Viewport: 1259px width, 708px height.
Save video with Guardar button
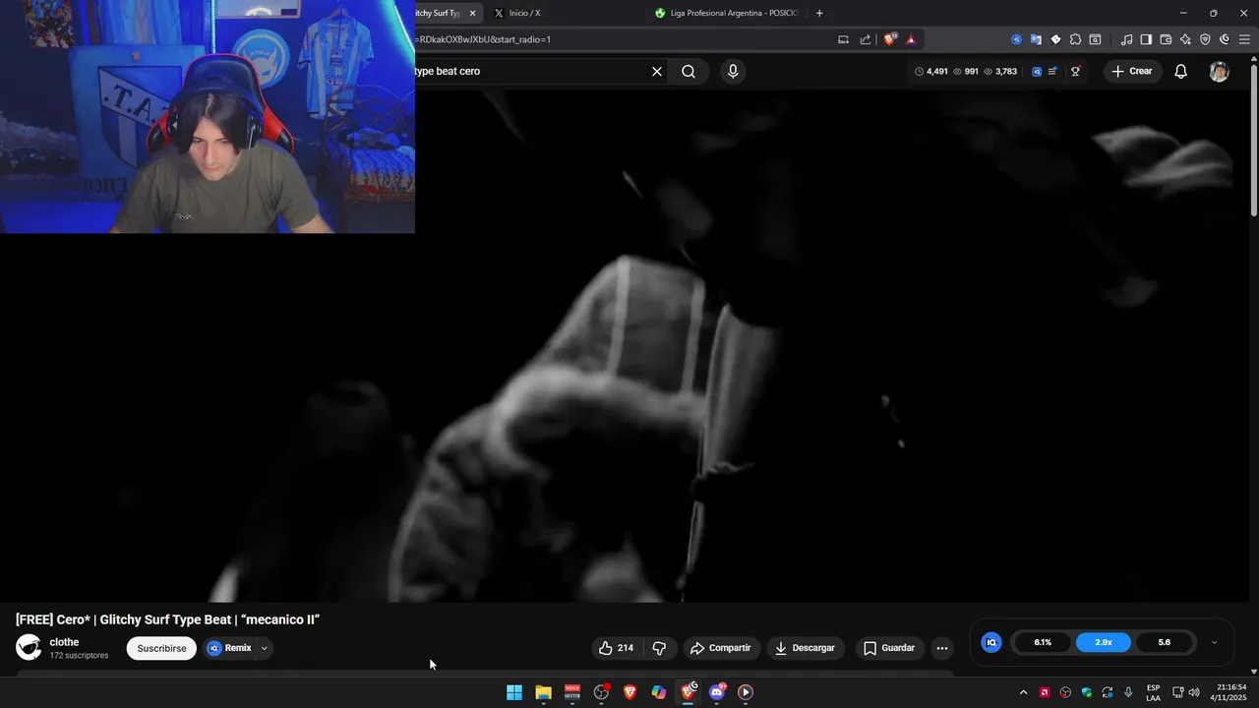coord(889,648)
